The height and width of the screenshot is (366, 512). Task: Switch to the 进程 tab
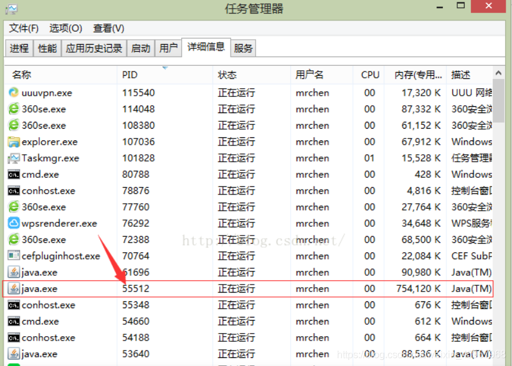(19, 48)
